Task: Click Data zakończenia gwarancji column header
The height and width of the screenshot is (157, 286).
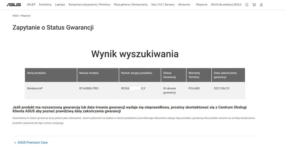Action: click(x=228, y=75)
